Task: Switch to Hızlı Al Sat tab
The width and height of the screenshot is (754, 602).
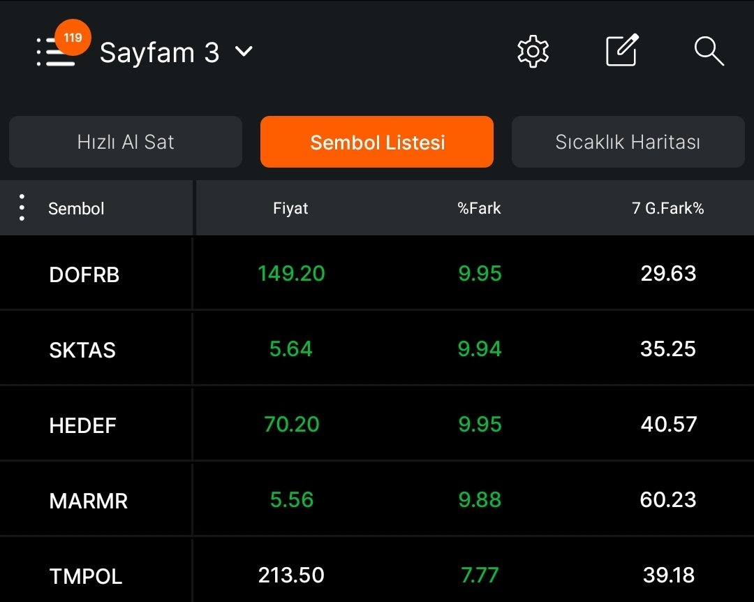Action: point(126,142)
